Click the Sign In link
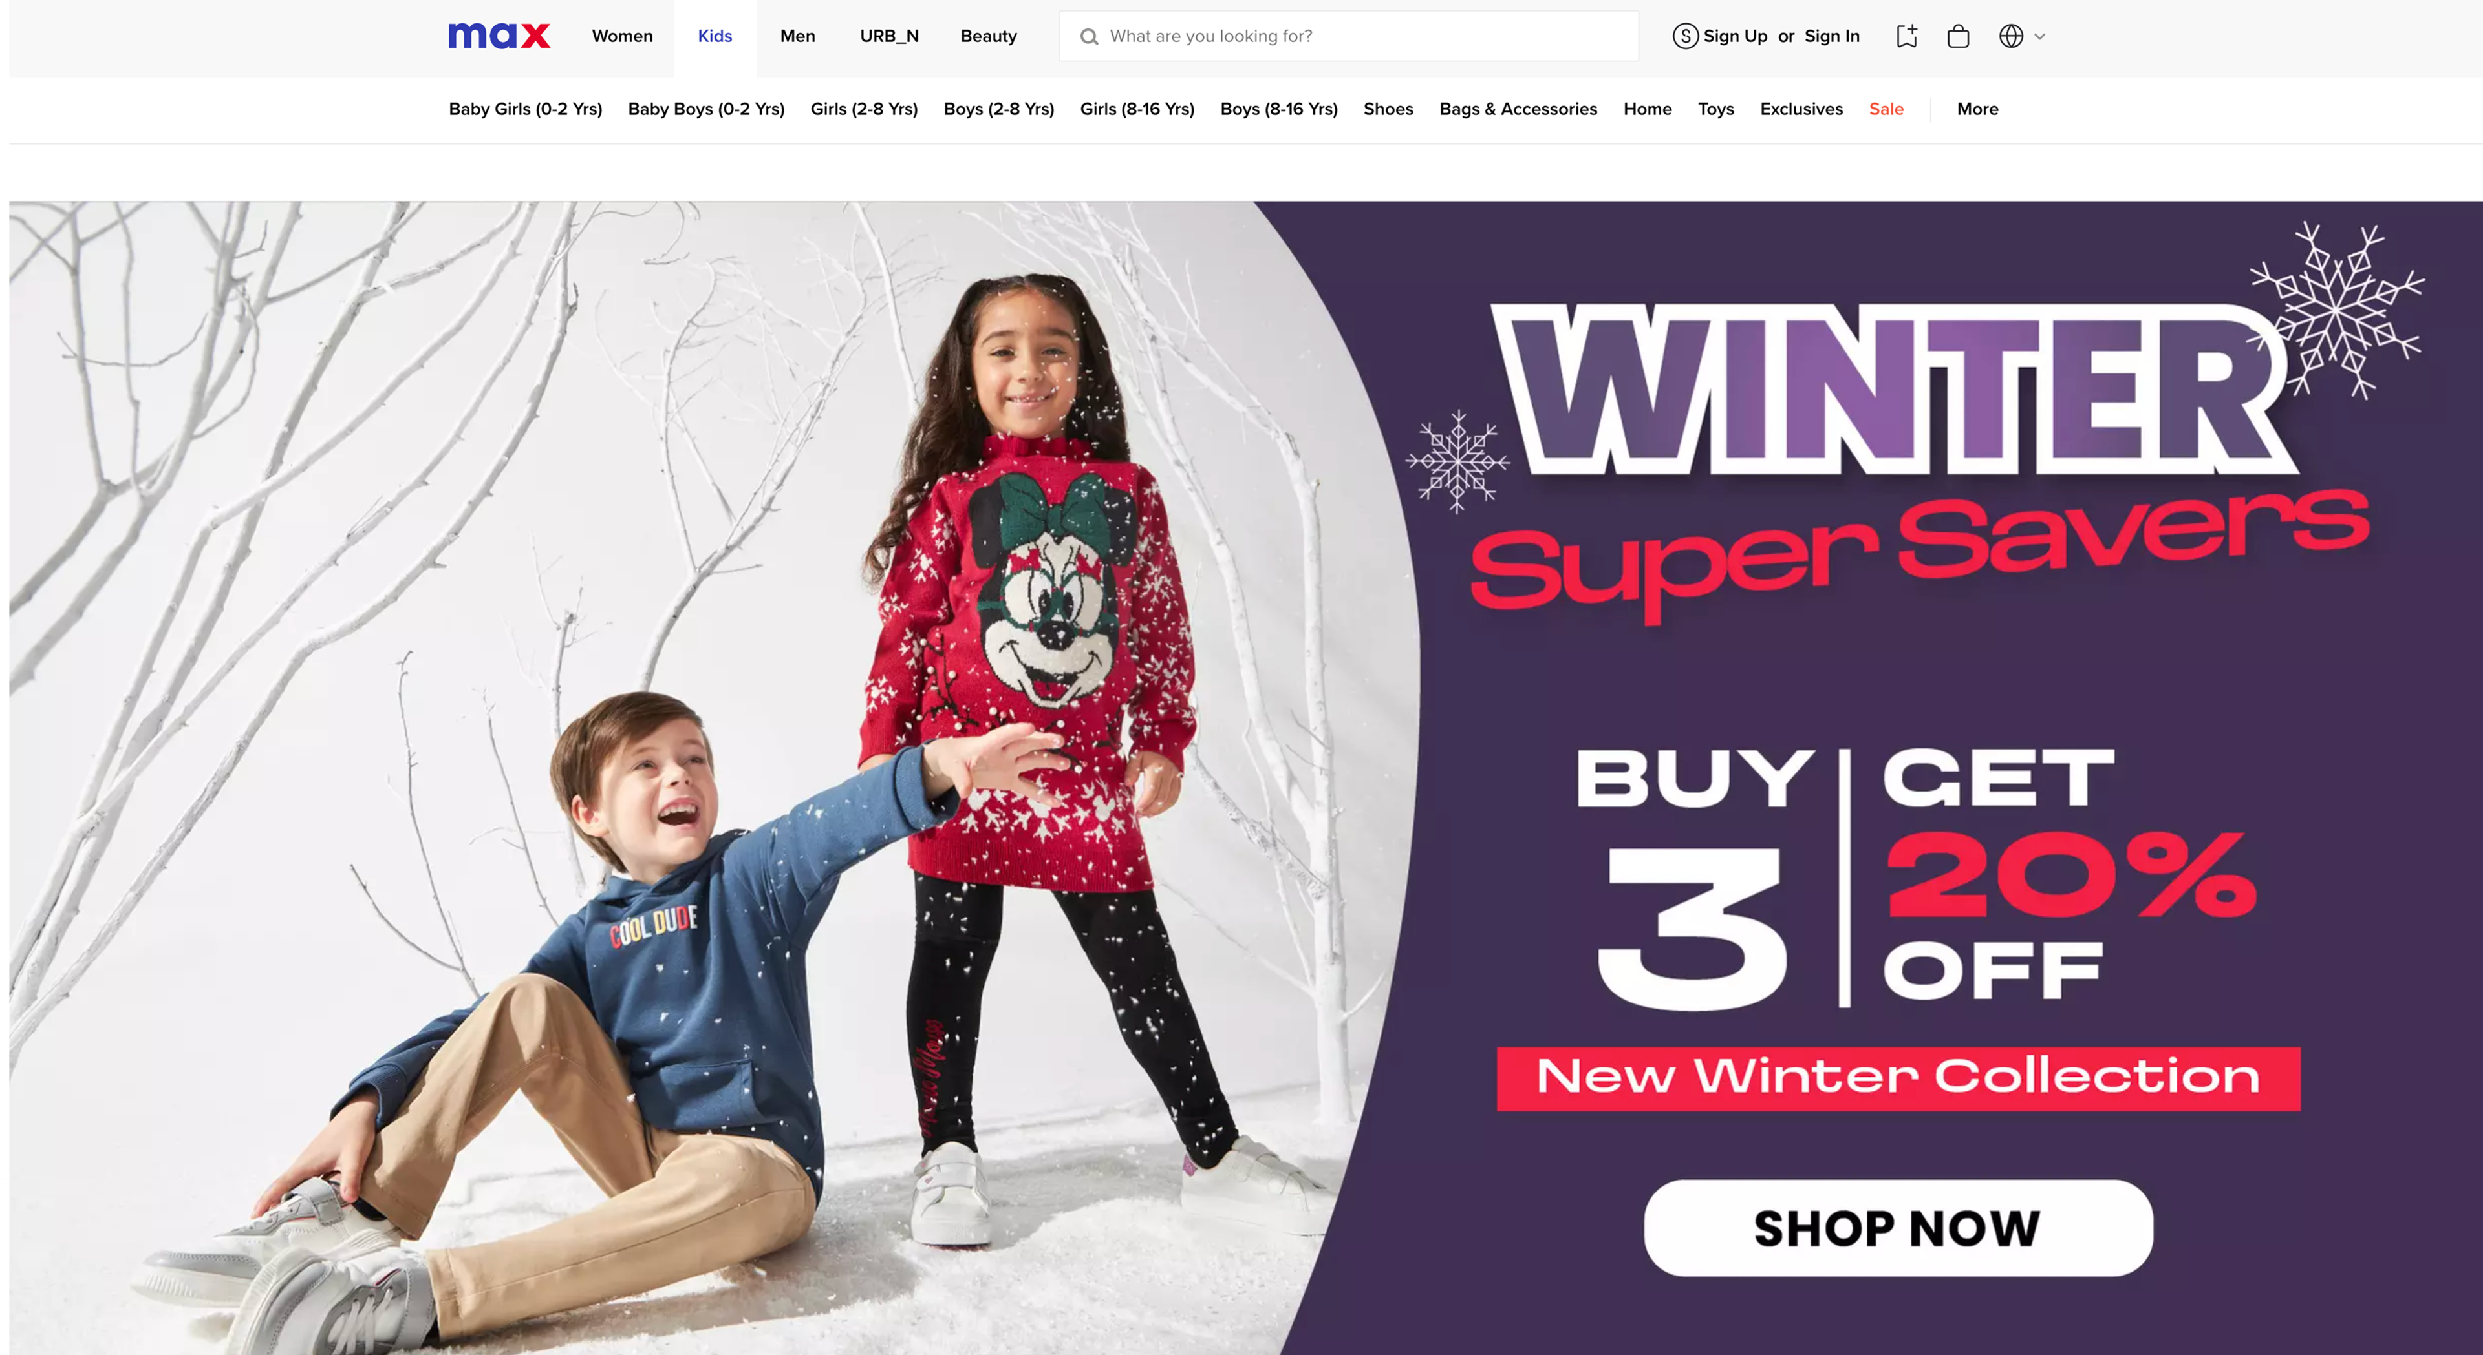 (1831, 37)
